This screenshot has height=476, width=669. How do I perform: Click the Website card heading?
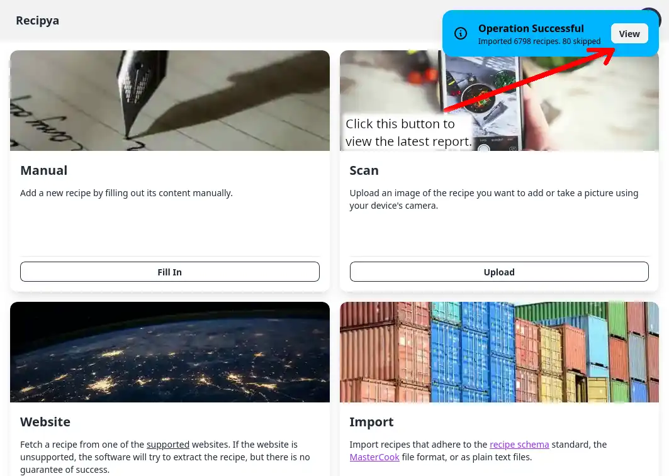[x=45, y=422]
